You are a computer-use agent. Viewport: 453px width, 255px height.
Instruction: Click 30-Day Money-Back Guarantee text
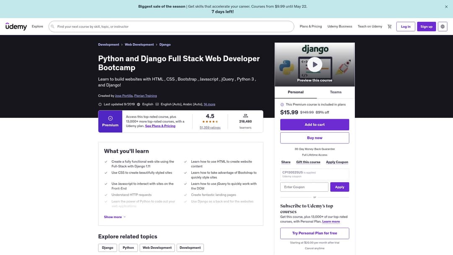tap(315, 149)
